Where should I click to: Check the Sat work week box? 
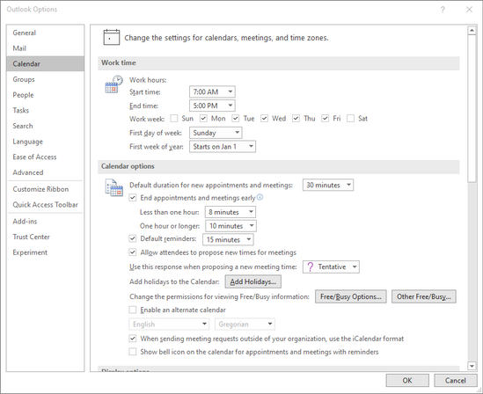(350, 119)
